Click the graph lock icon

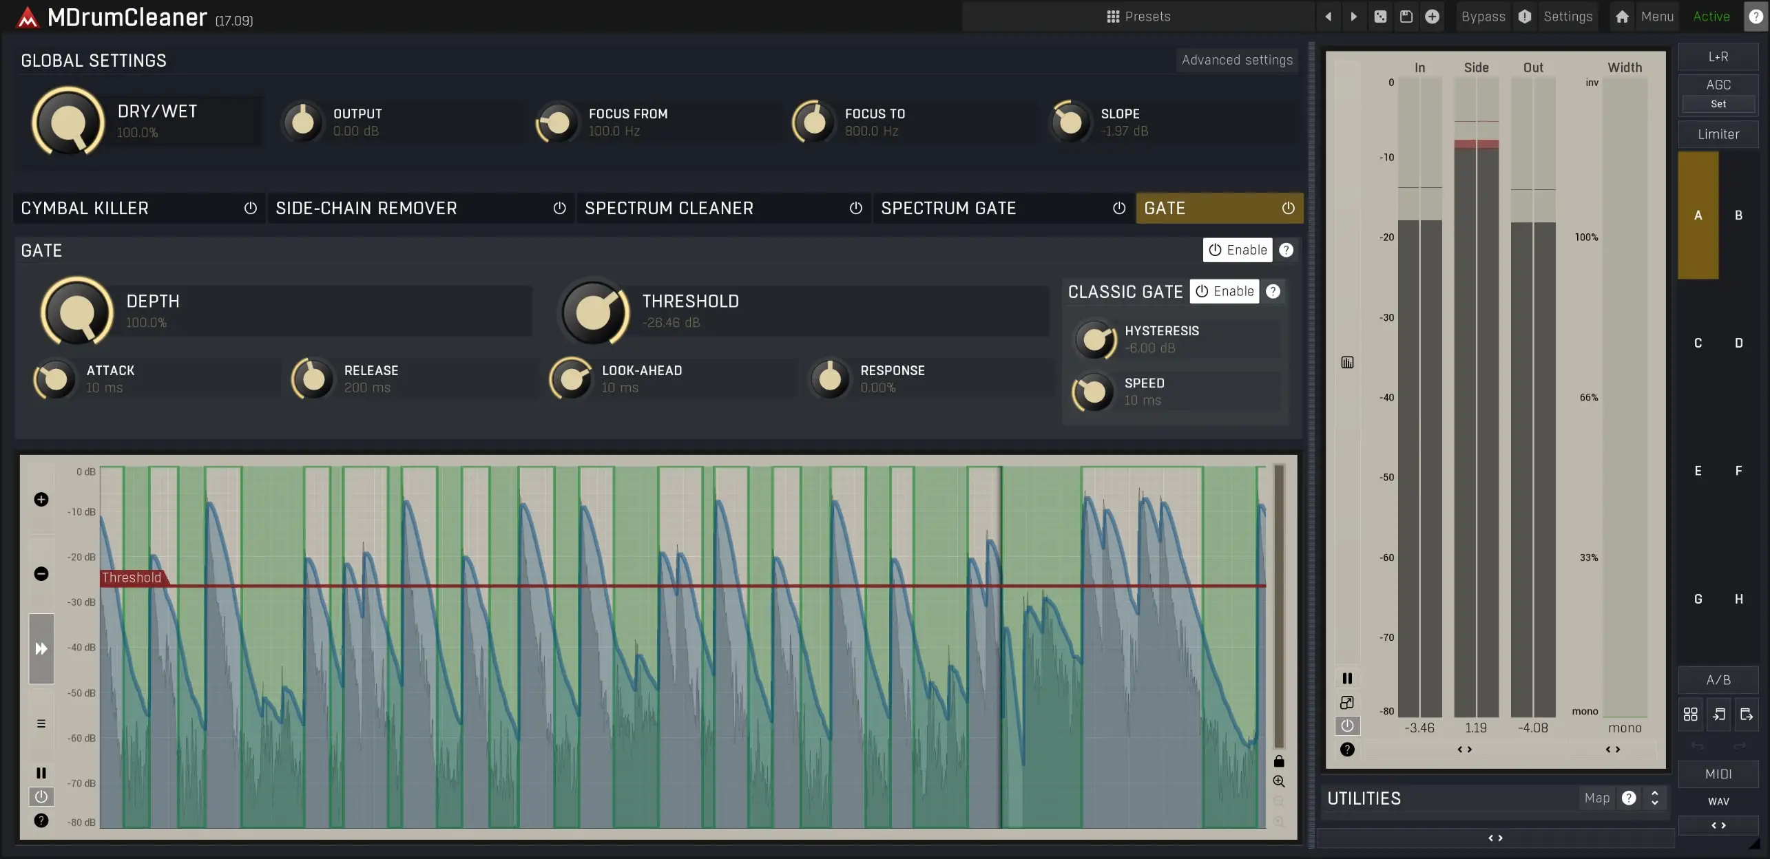pyautogui.click(x=1279, y=761)
